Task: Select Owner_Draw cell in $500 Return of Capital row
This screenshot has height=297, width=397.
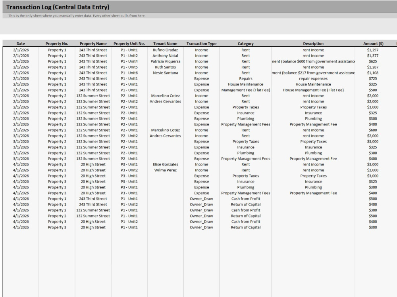Action: click(202, 216)
